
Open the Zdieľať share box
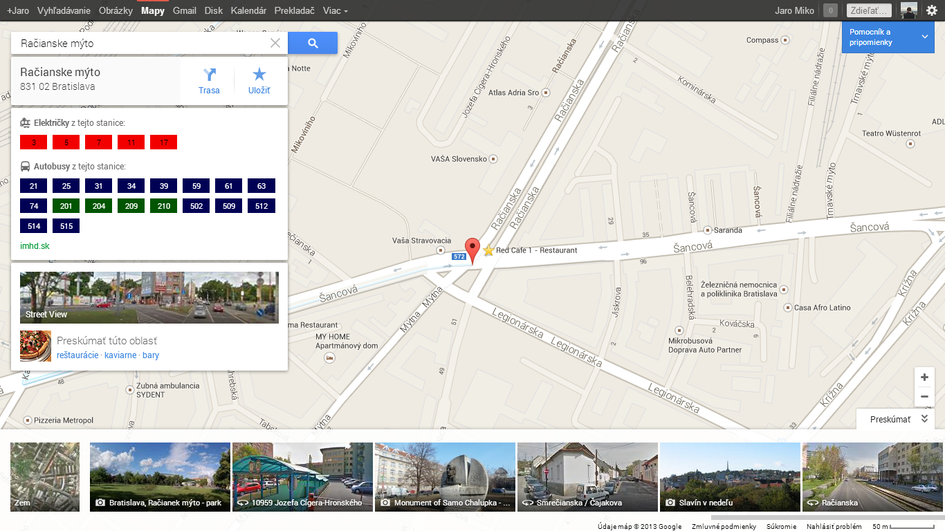(x=868, y=10)
